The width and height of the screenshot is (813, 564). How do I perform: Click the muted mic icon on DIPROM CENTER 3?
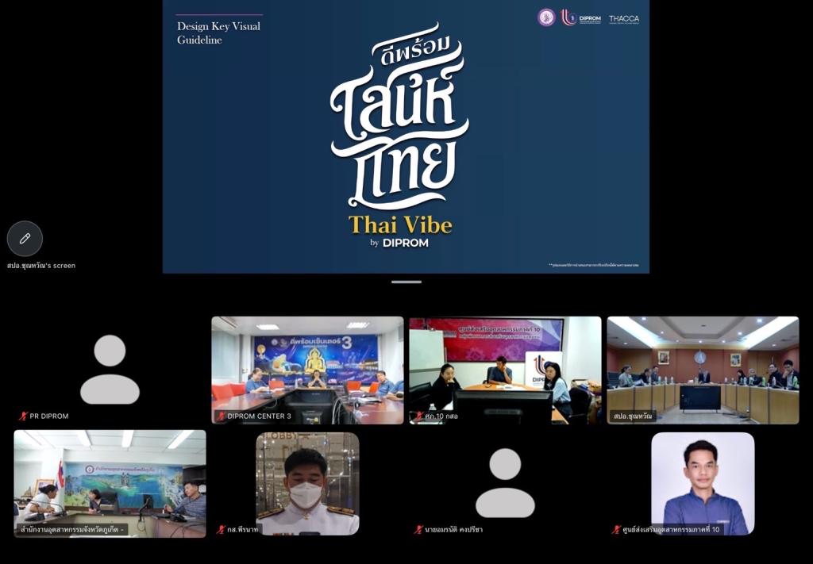pos(221,416)
